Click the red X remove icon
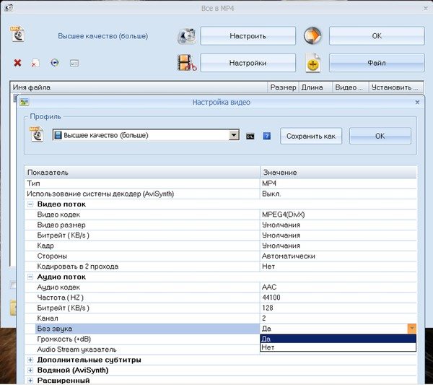Image resolution: width=433 pixels, height=385 pixels. (17, 63)
